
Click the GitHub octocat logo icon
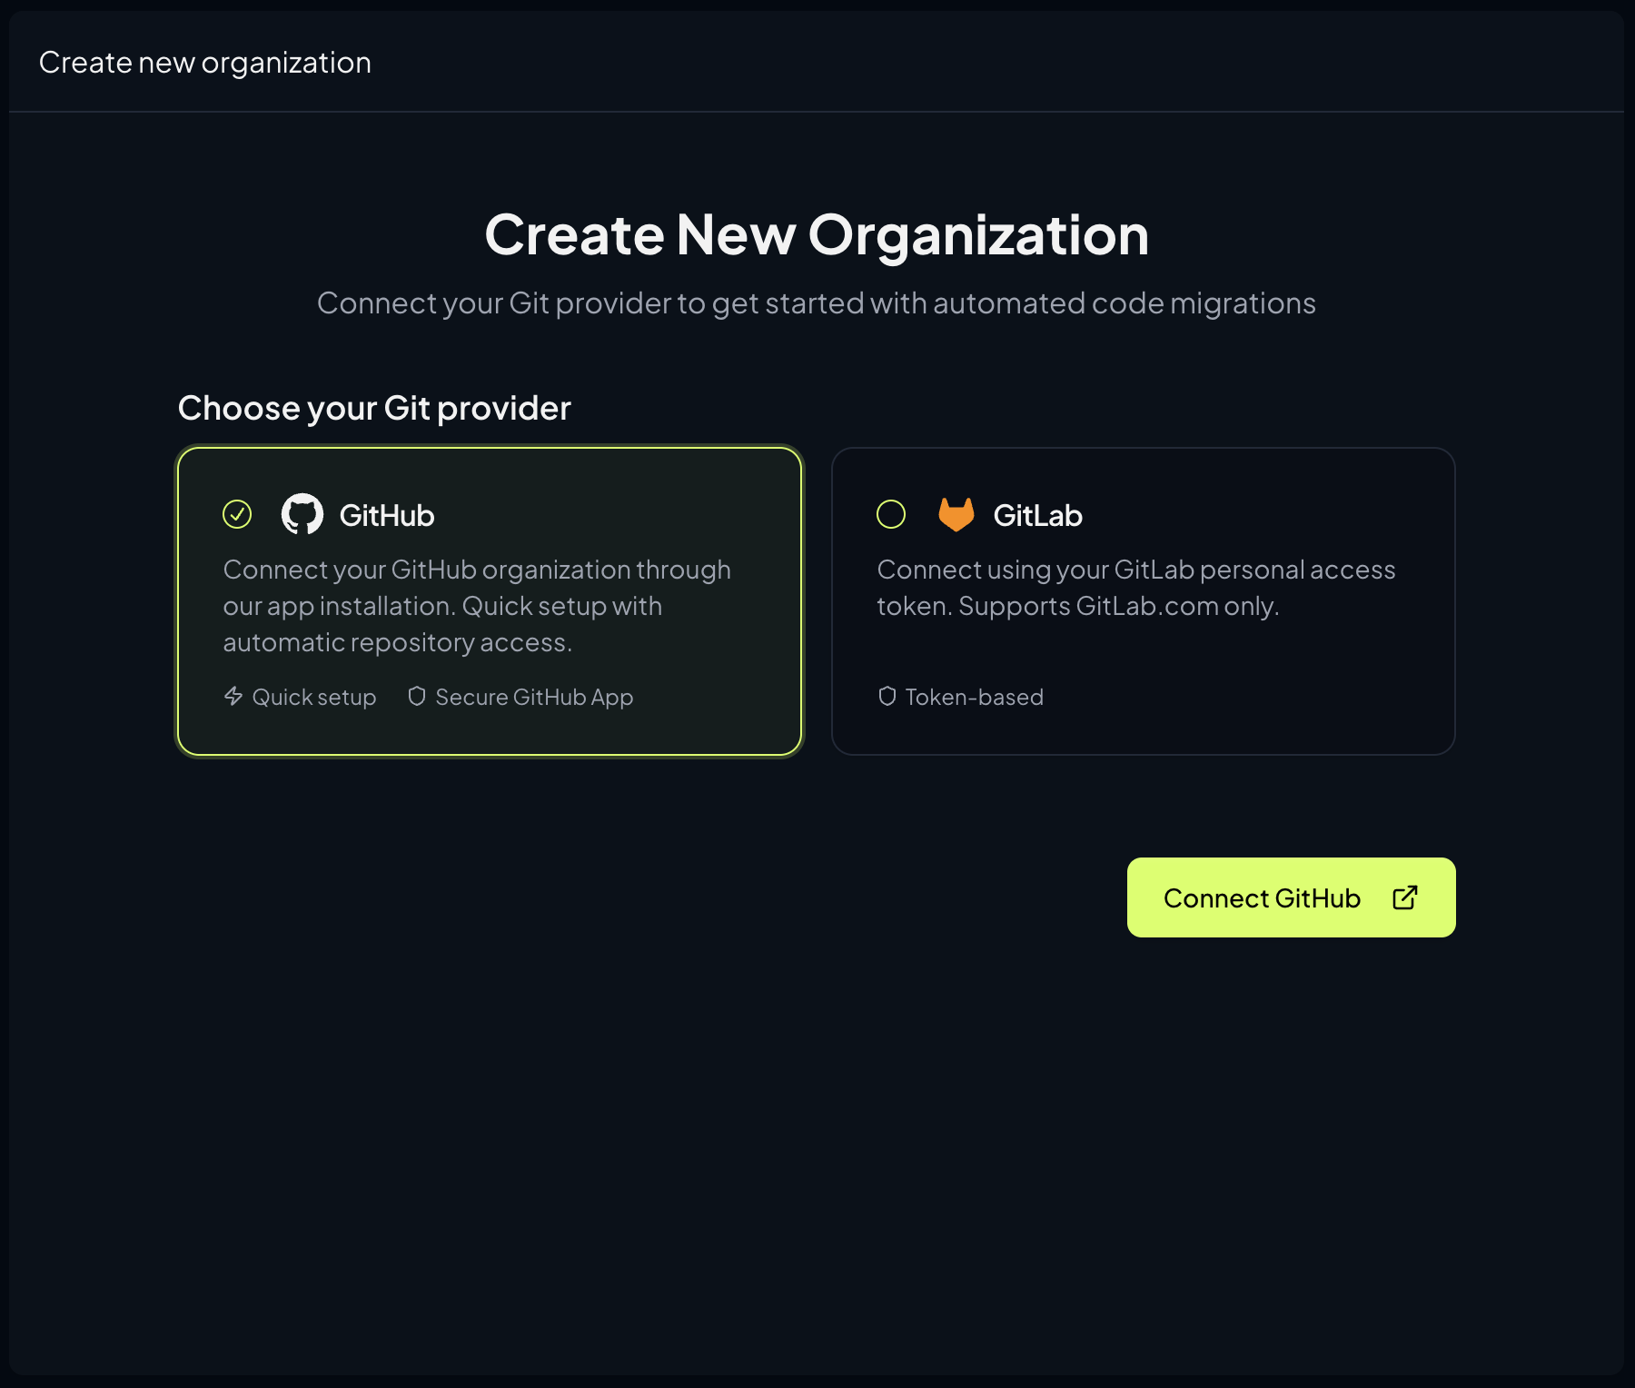pos(302,514)
